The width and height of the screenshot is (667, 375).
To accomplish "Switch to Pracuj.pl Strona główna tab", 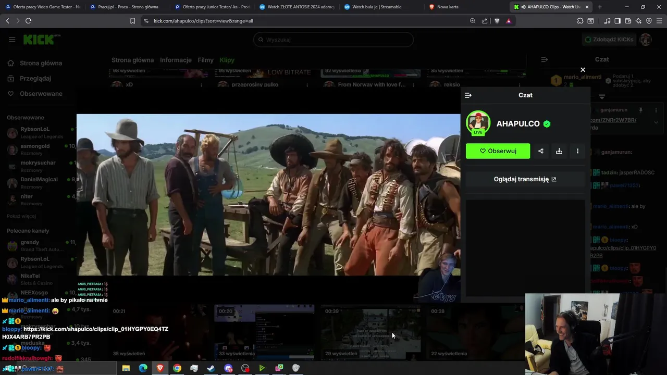I will point(128,7).
